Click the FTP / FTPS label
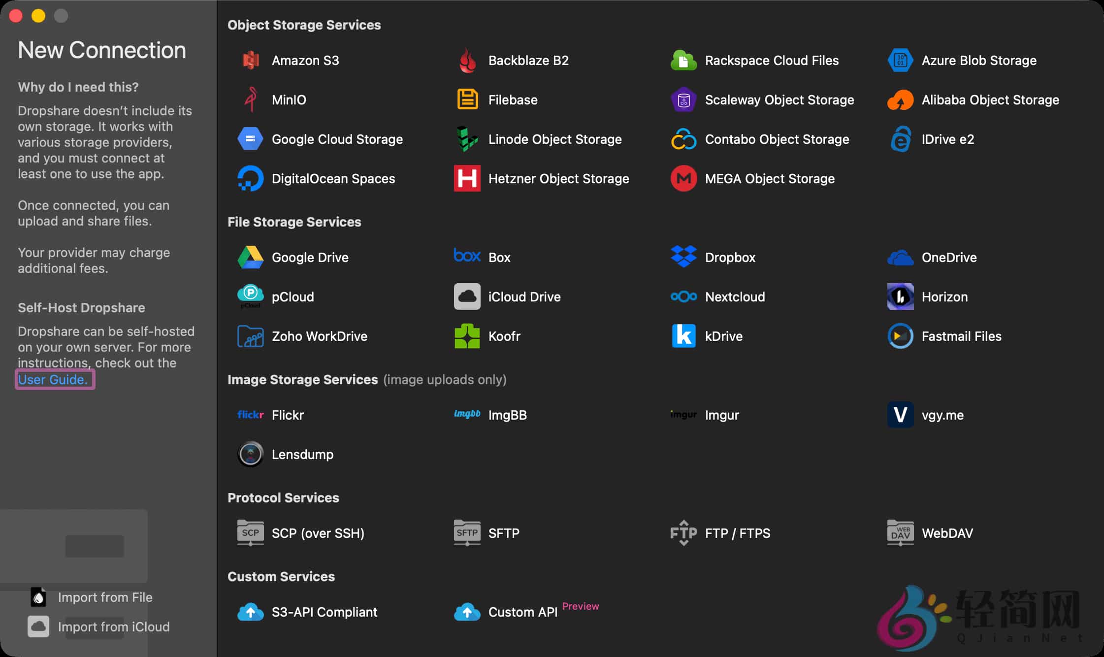 (738, 533)
